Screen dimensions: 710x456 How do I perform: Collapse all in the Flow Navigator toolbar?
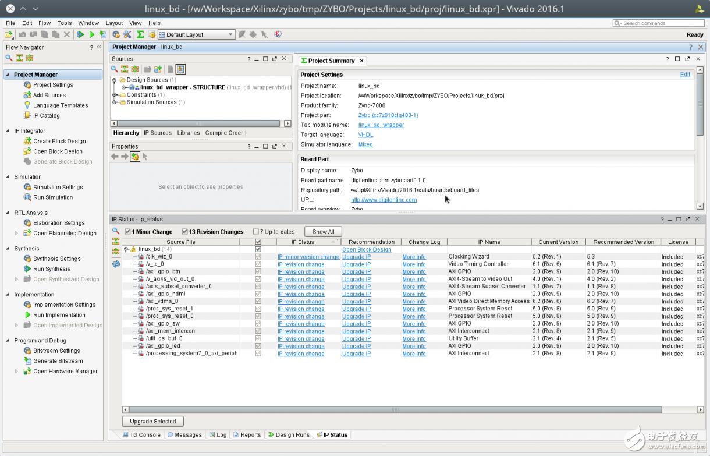[19, 58]
